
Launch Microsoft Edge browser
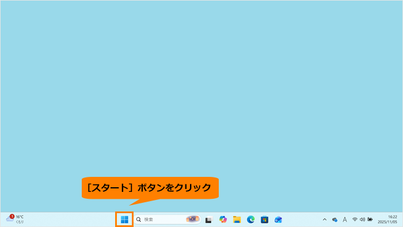(250, 220)
